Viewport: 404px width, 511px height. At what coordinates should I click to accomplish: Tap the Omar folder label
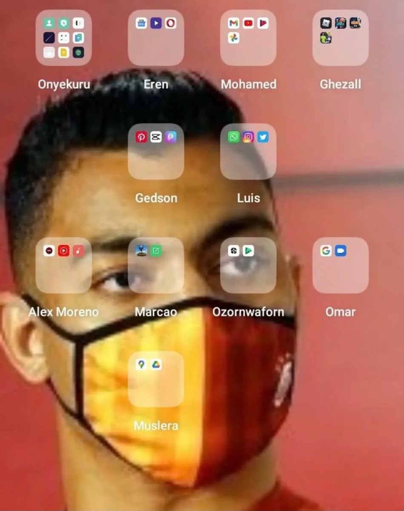coord(341,312)
